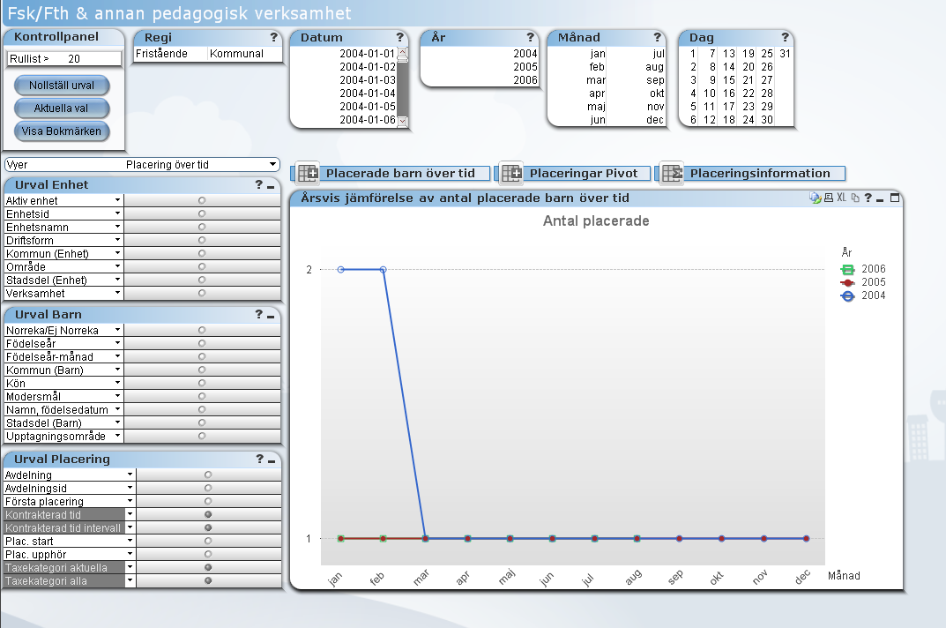The height and width of the screenshot is (628, 946).
Task: Click the 2004 data point at feb
Action: click(384, 269)
